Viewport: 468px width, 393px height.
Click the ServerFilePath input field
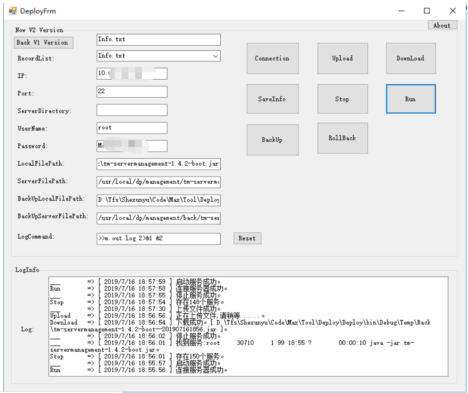click(159, 182)
